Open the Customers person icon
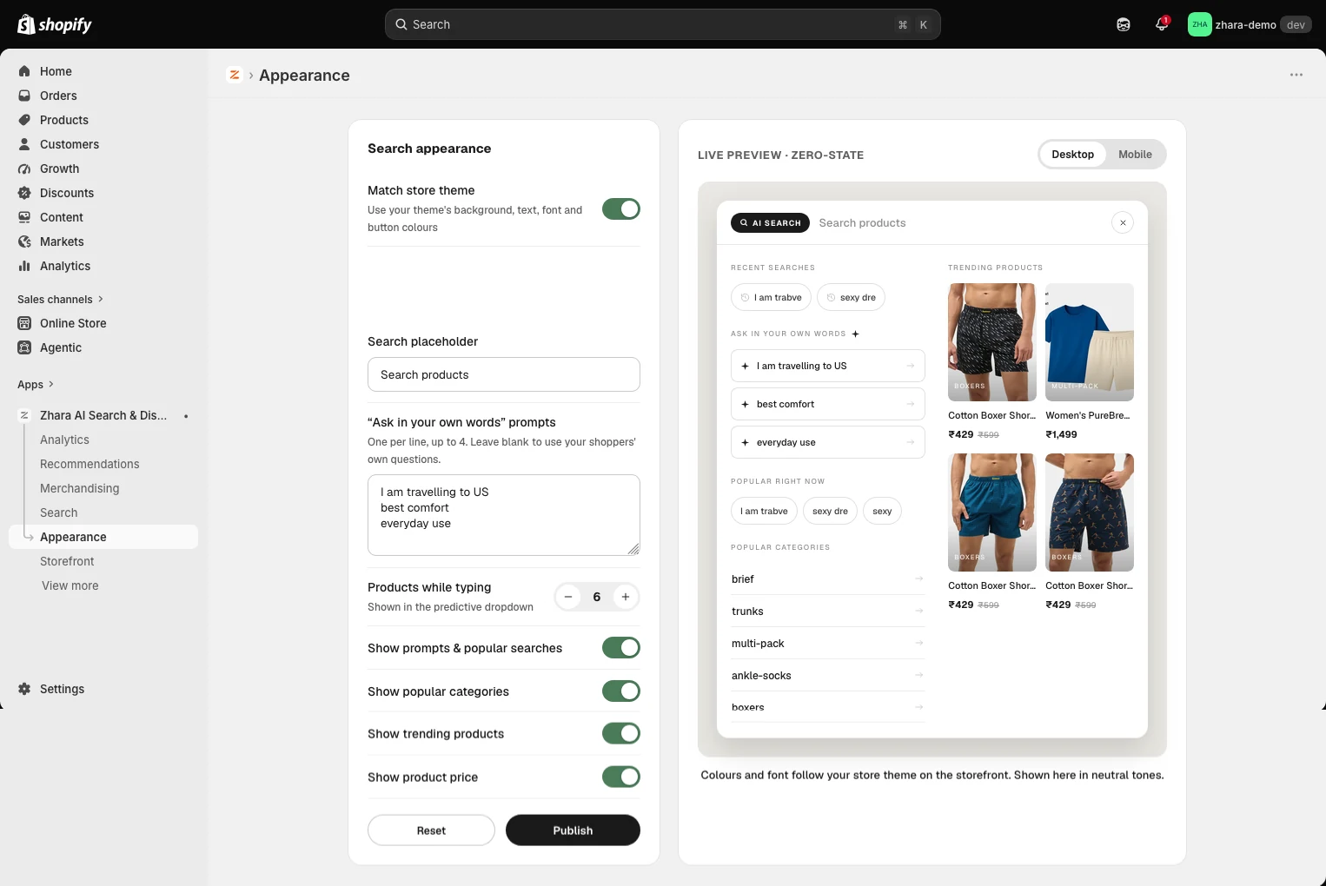 point(24,144)
